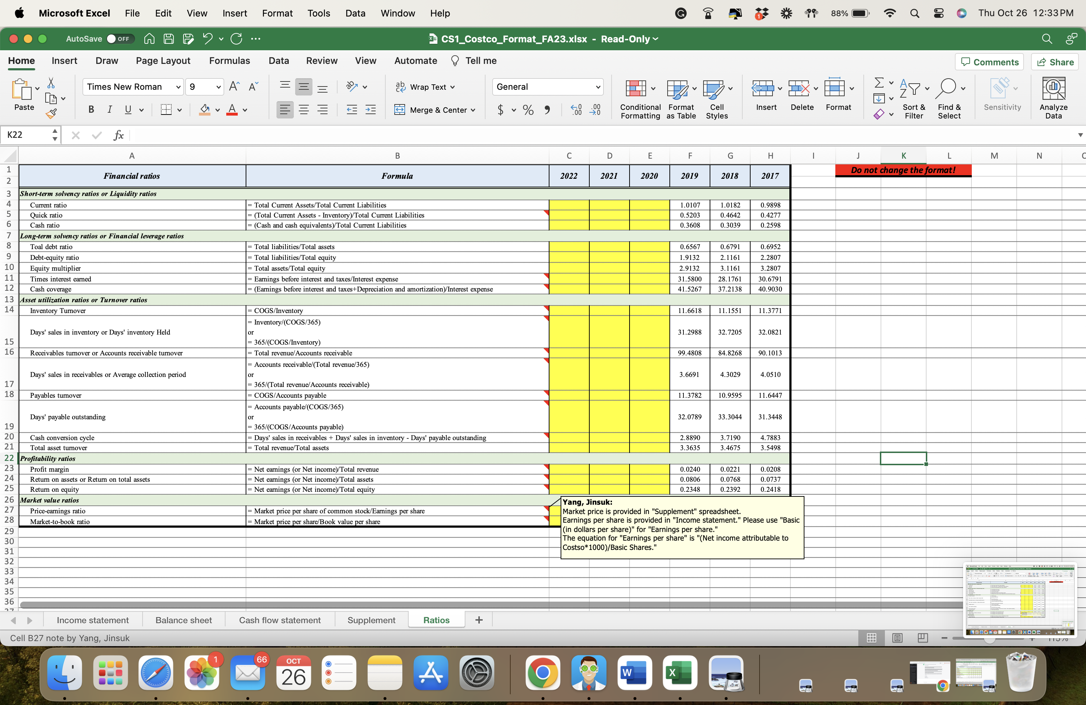Expand fill color dropdown arrow
This screenshot has width=1086, height=705.
(218, 110)
